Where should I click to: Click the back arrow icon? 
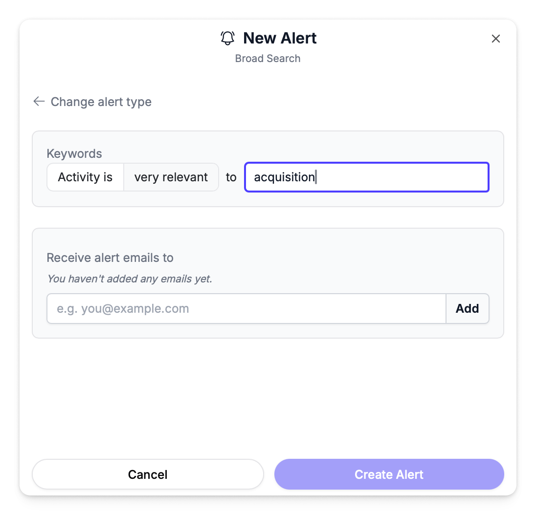[39, 102]
